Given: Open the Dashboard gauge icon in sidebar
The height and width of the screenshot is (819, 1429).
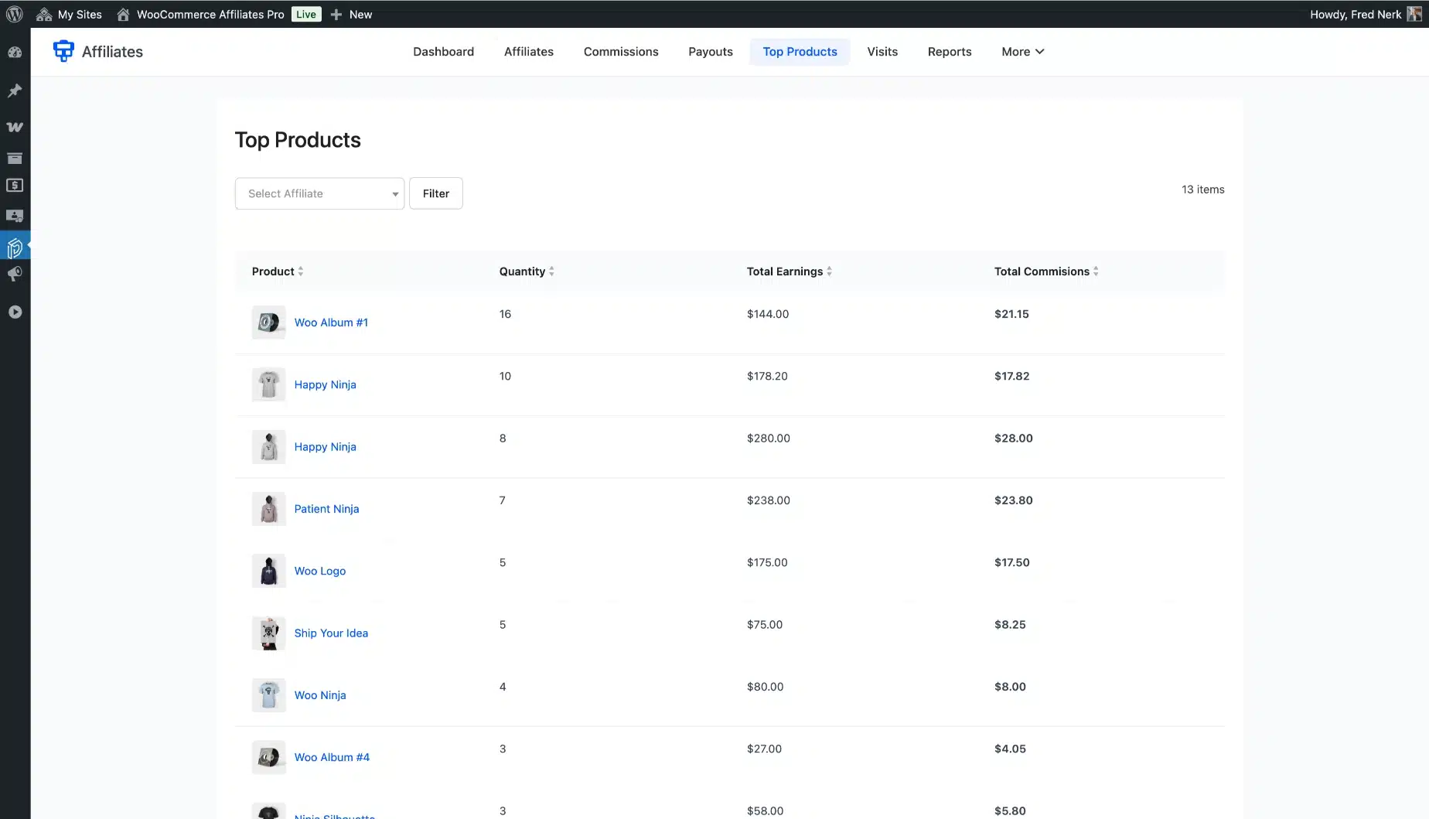Looking at the screenshot, I should pyautogui.click(x=15, y=53).
